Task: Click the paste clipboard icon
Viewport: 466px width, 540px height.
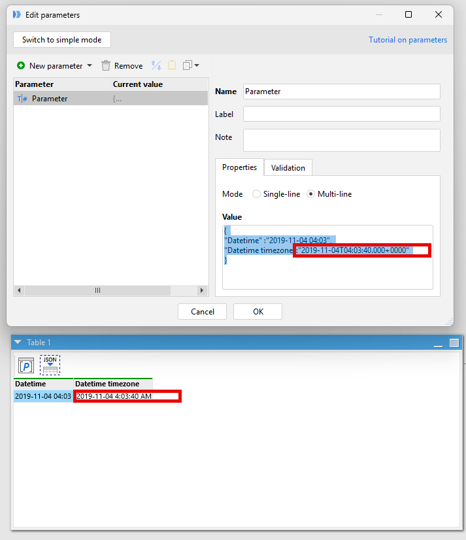Action: tap(172, 65)
